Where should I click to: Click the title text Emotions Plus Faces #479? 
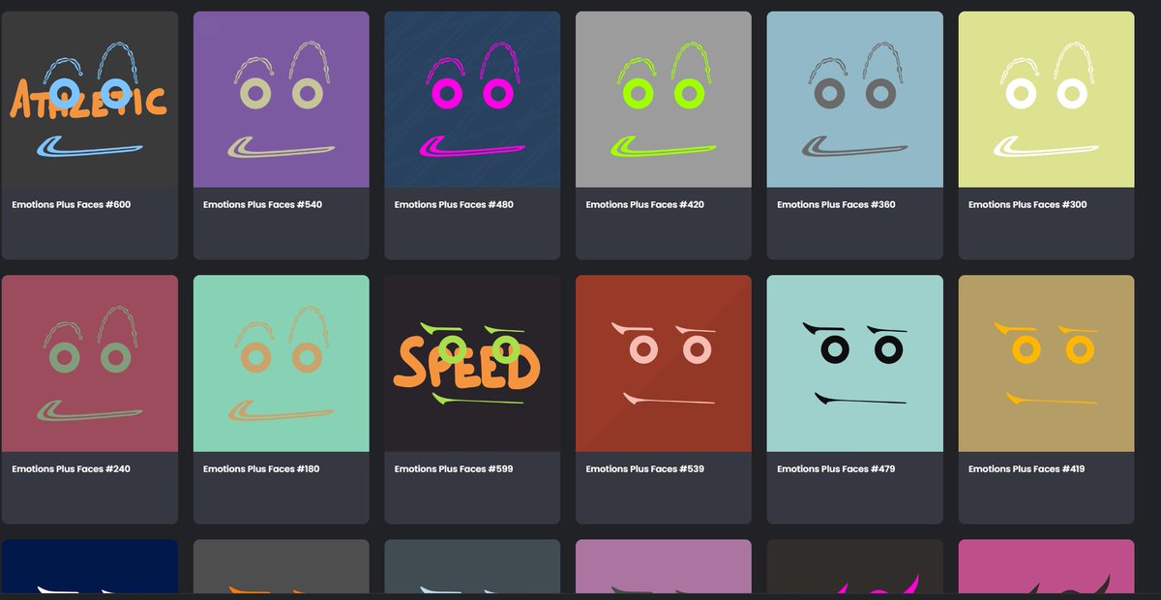[x=836, y=469]
